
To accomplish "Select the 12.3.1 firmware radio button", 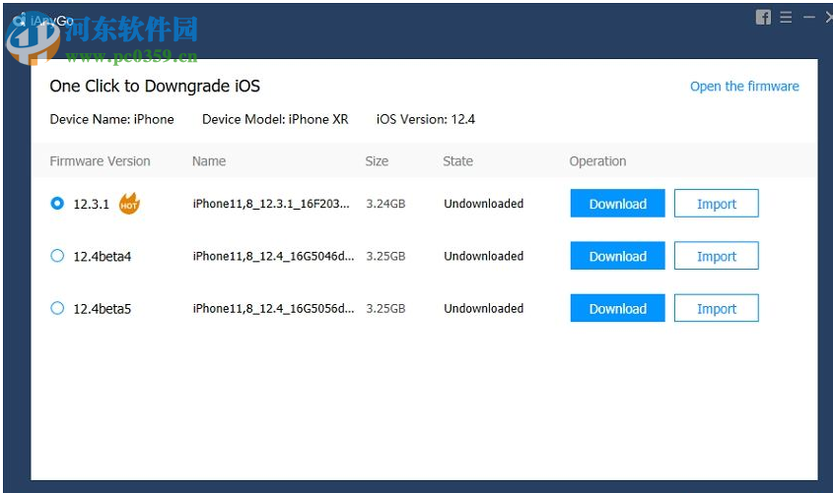I will 57,203.
